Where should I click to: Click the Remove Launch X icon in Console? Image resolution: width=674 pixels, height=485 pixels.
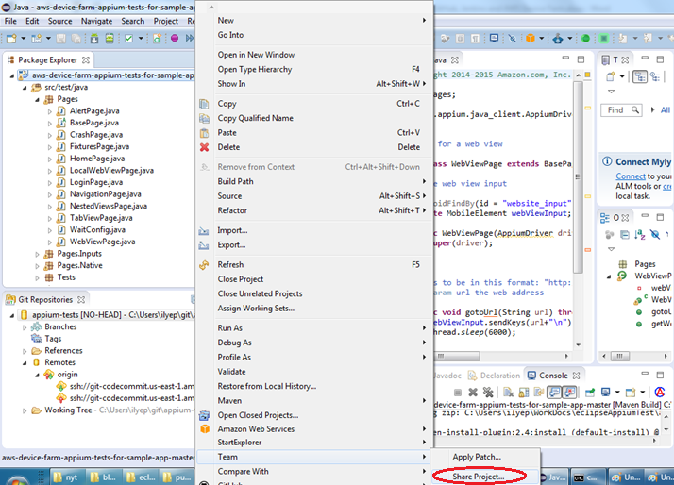[473, 392]
